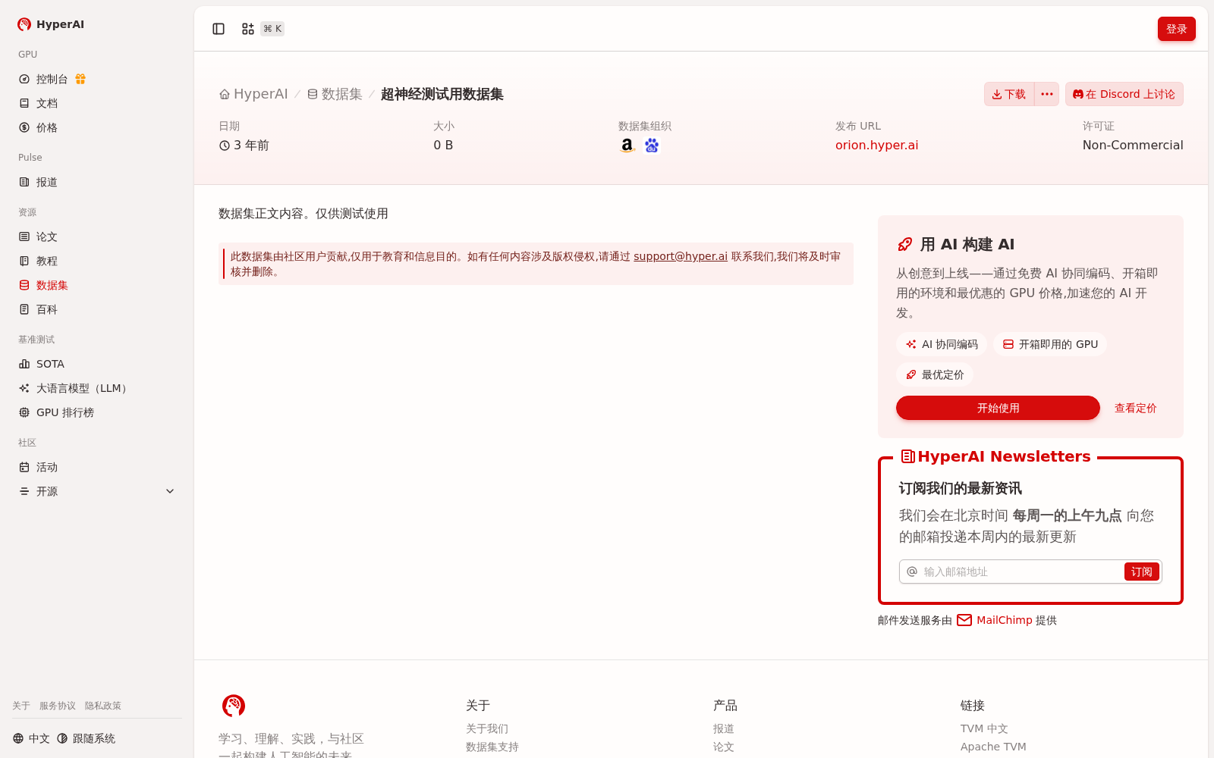
Task: Click 隐私政策 link at sidebar bottom
Action: 103,706
